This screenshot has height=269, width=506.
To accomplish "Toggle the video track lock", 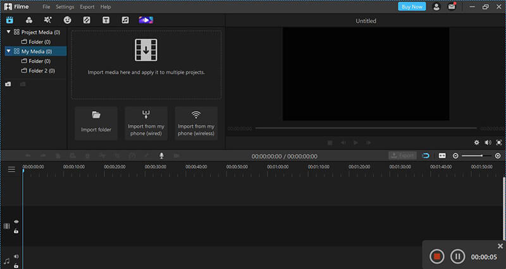I will tap(16, 231).
